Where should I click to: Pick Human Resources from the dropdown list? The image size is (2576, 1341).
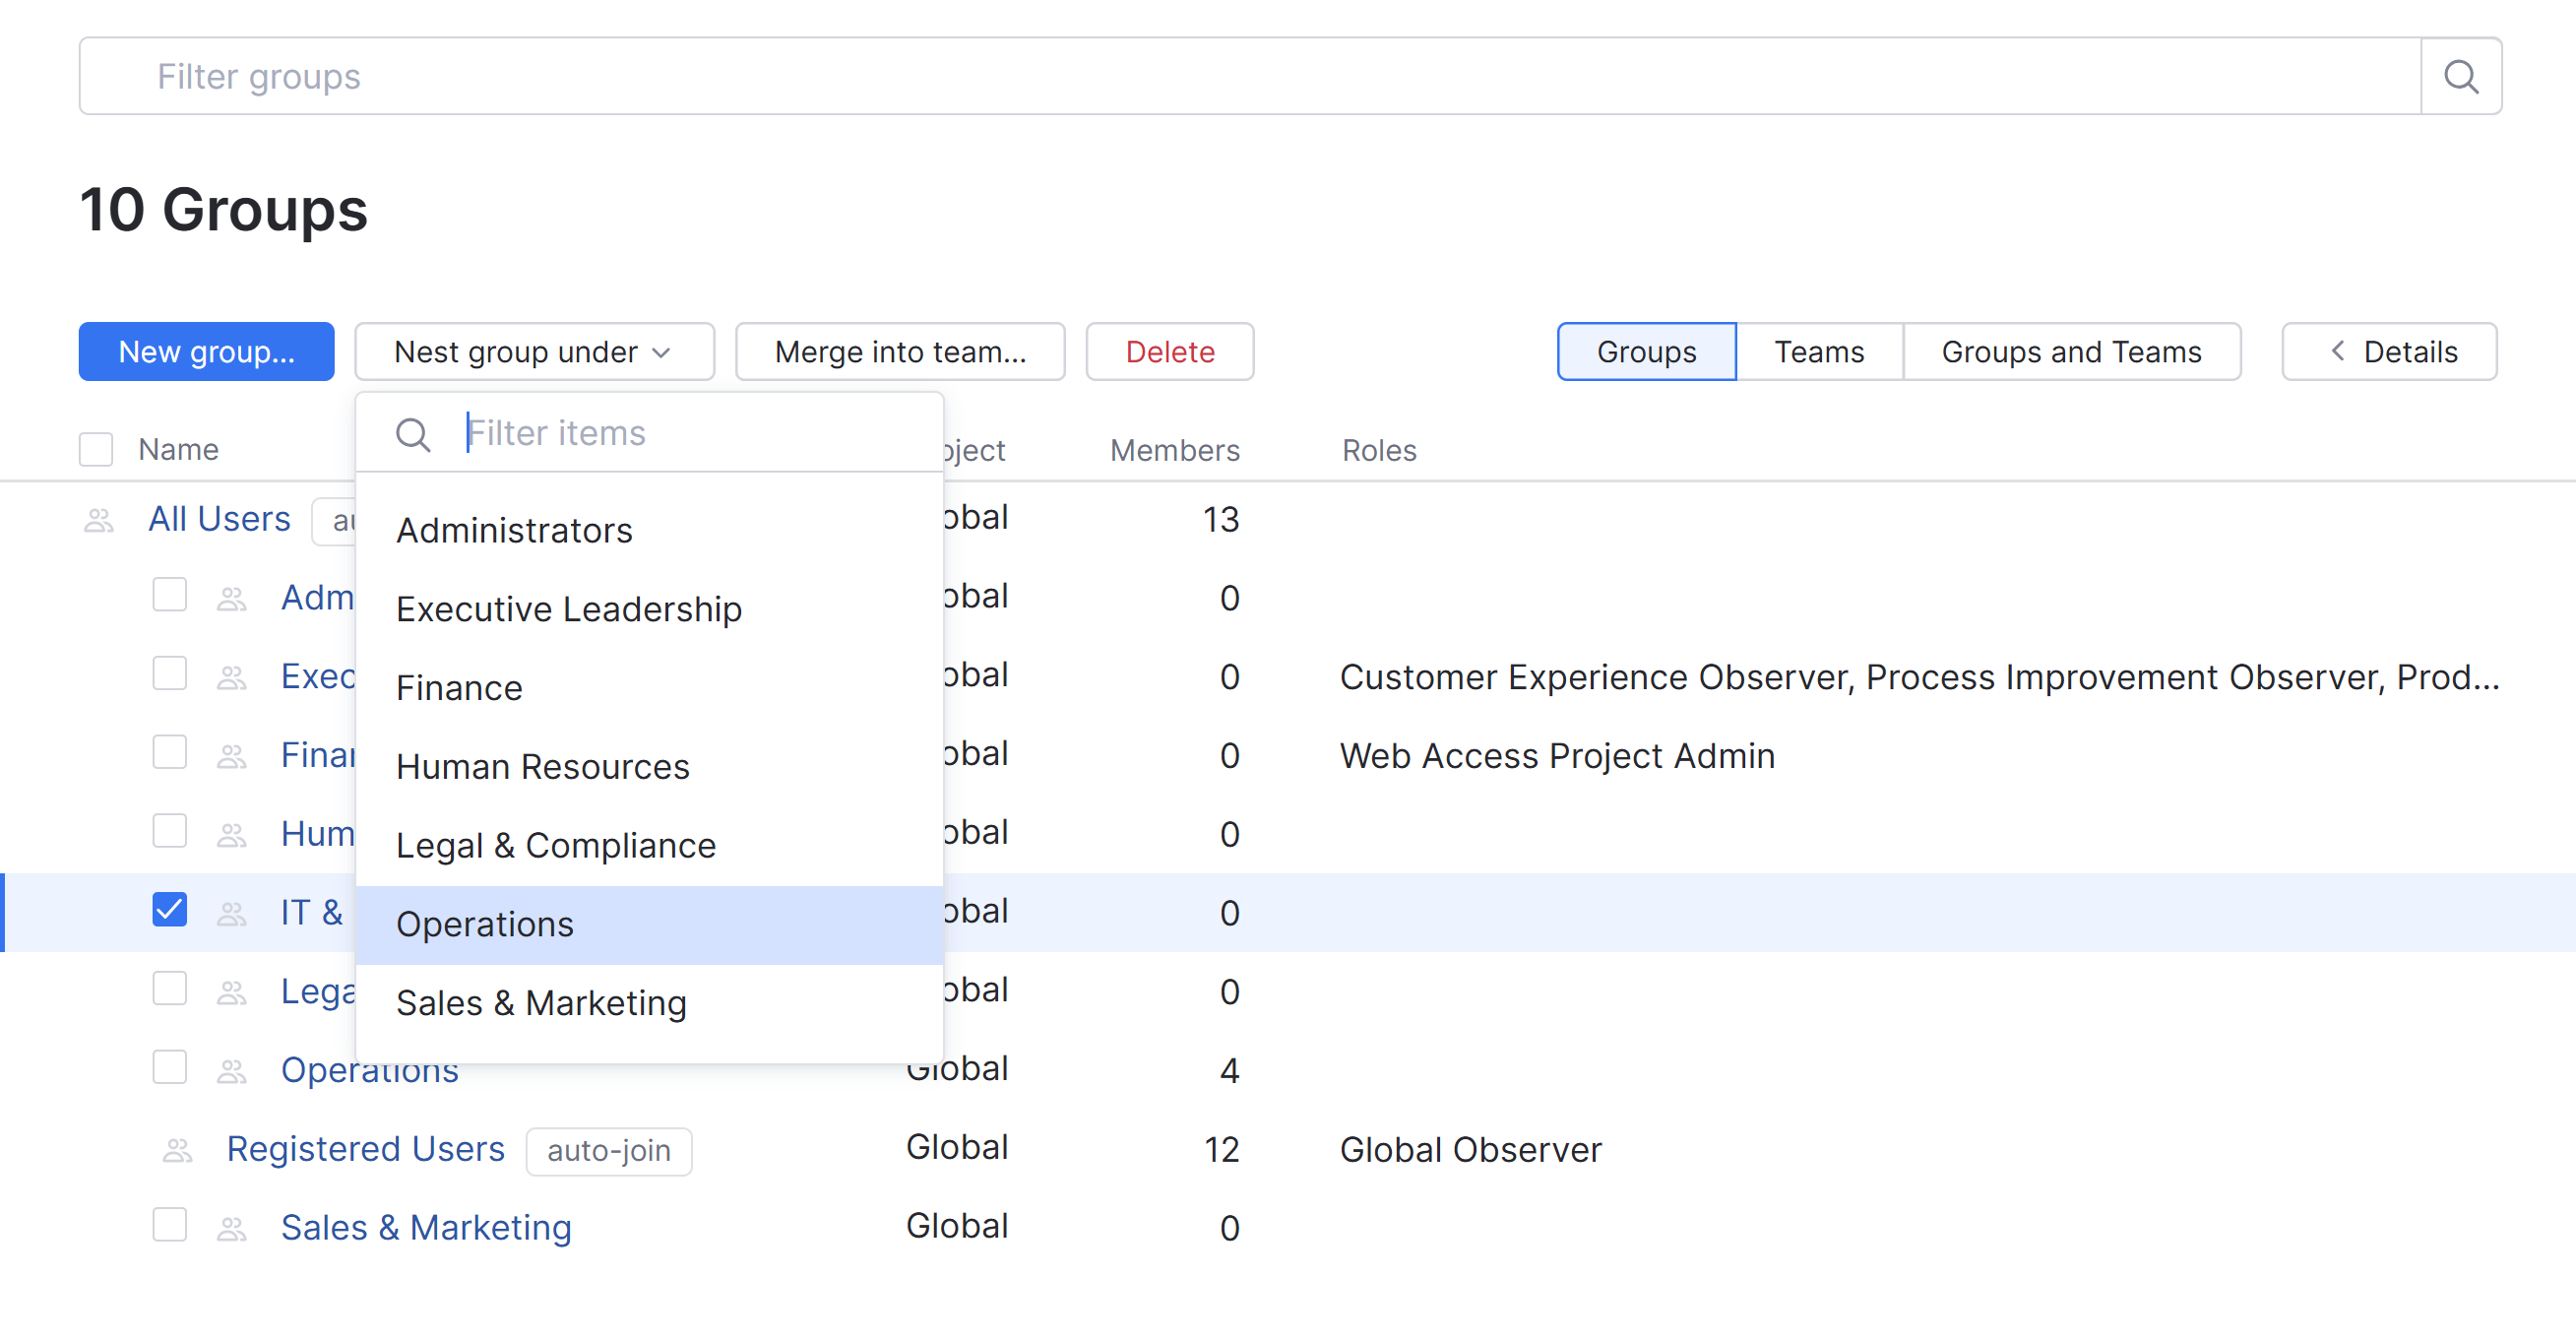pyautogui.click(x=542, y=767)
